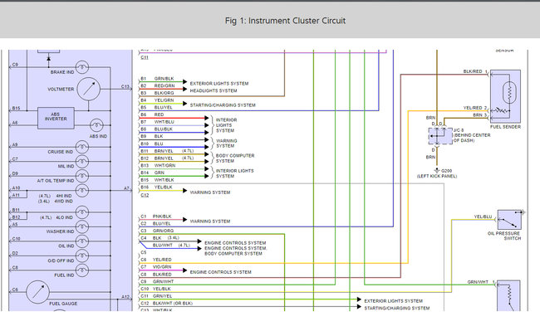Click the voltmeter gauge symbol
The height and width of the screenshot is (326, 540).
[x=89, y=89]
